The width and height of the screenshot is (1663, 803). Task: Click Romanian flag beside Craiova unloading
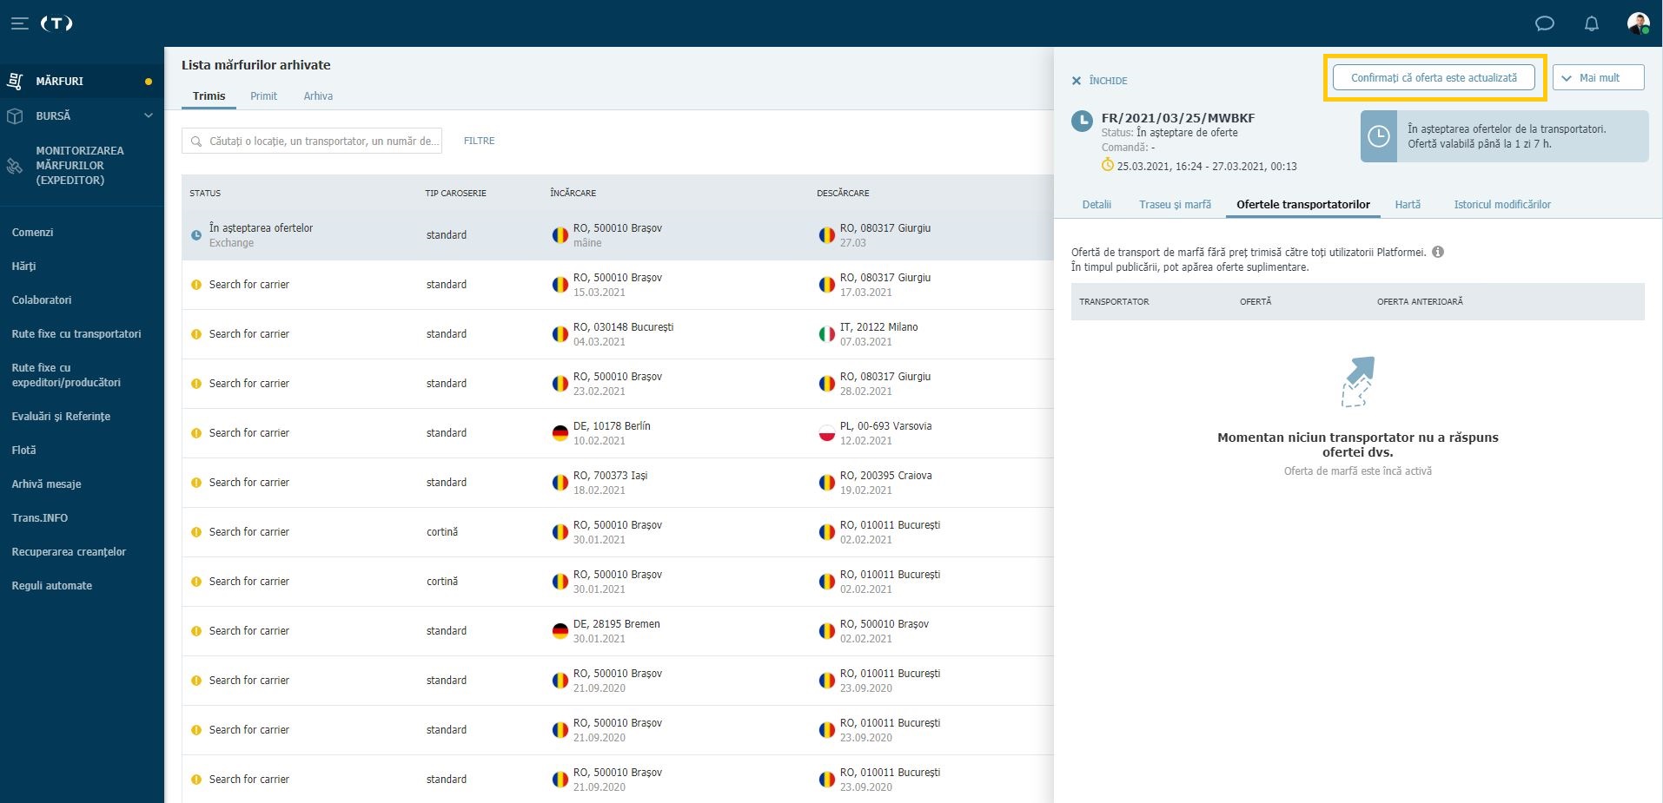[x=827, y=483]
